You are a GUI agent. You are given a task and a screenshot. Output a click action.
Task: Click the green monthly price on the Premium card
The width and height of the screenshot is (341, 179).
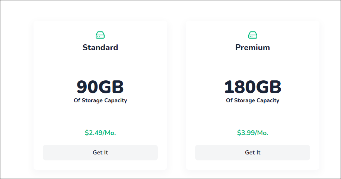tap(253, 133)
